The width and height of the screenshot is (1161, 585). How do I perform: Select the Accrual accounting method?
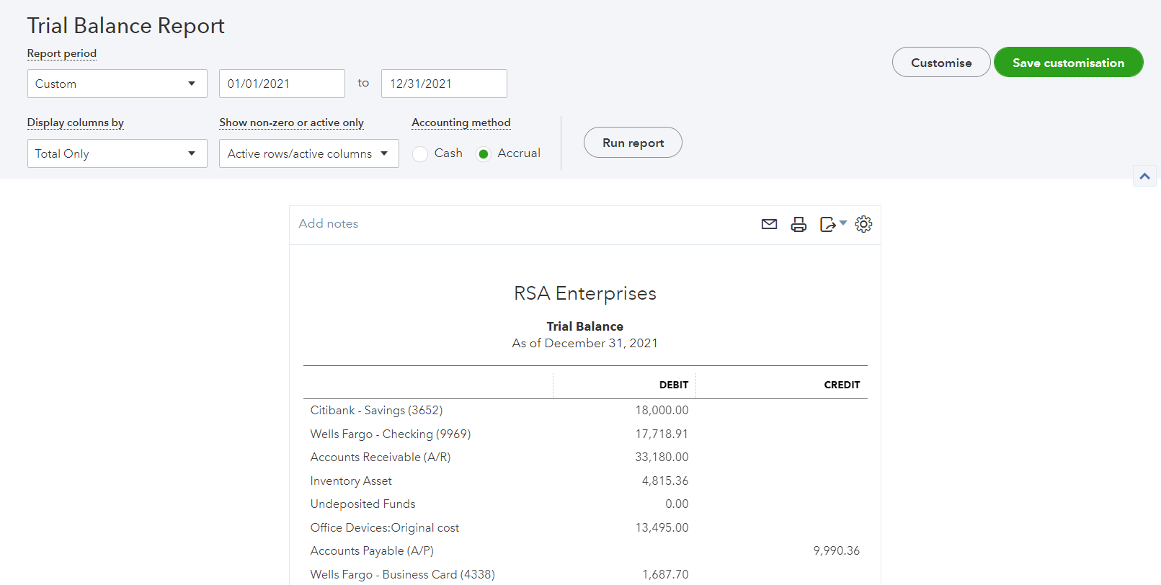coord(484,153)
